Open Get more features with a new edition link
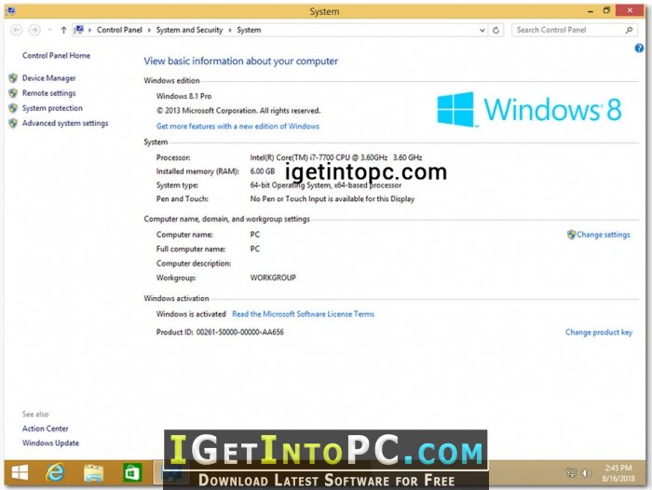This screenshot has width=652, height=490. (x=238, y=126)
